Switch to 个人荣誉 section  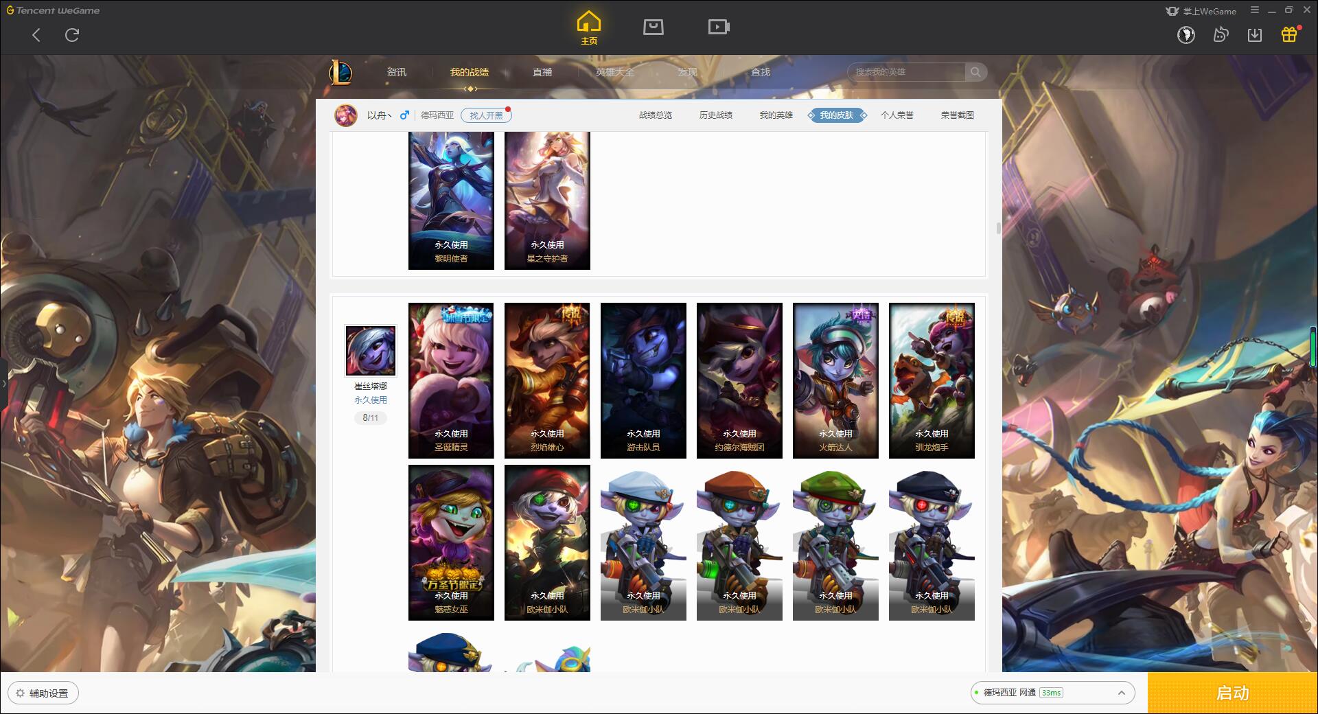point(897,115)
